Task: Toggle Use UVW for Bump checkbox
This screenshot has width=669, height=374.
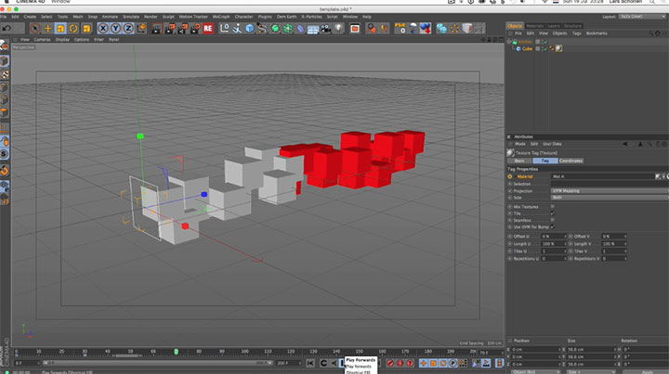Action: [553, 227]
